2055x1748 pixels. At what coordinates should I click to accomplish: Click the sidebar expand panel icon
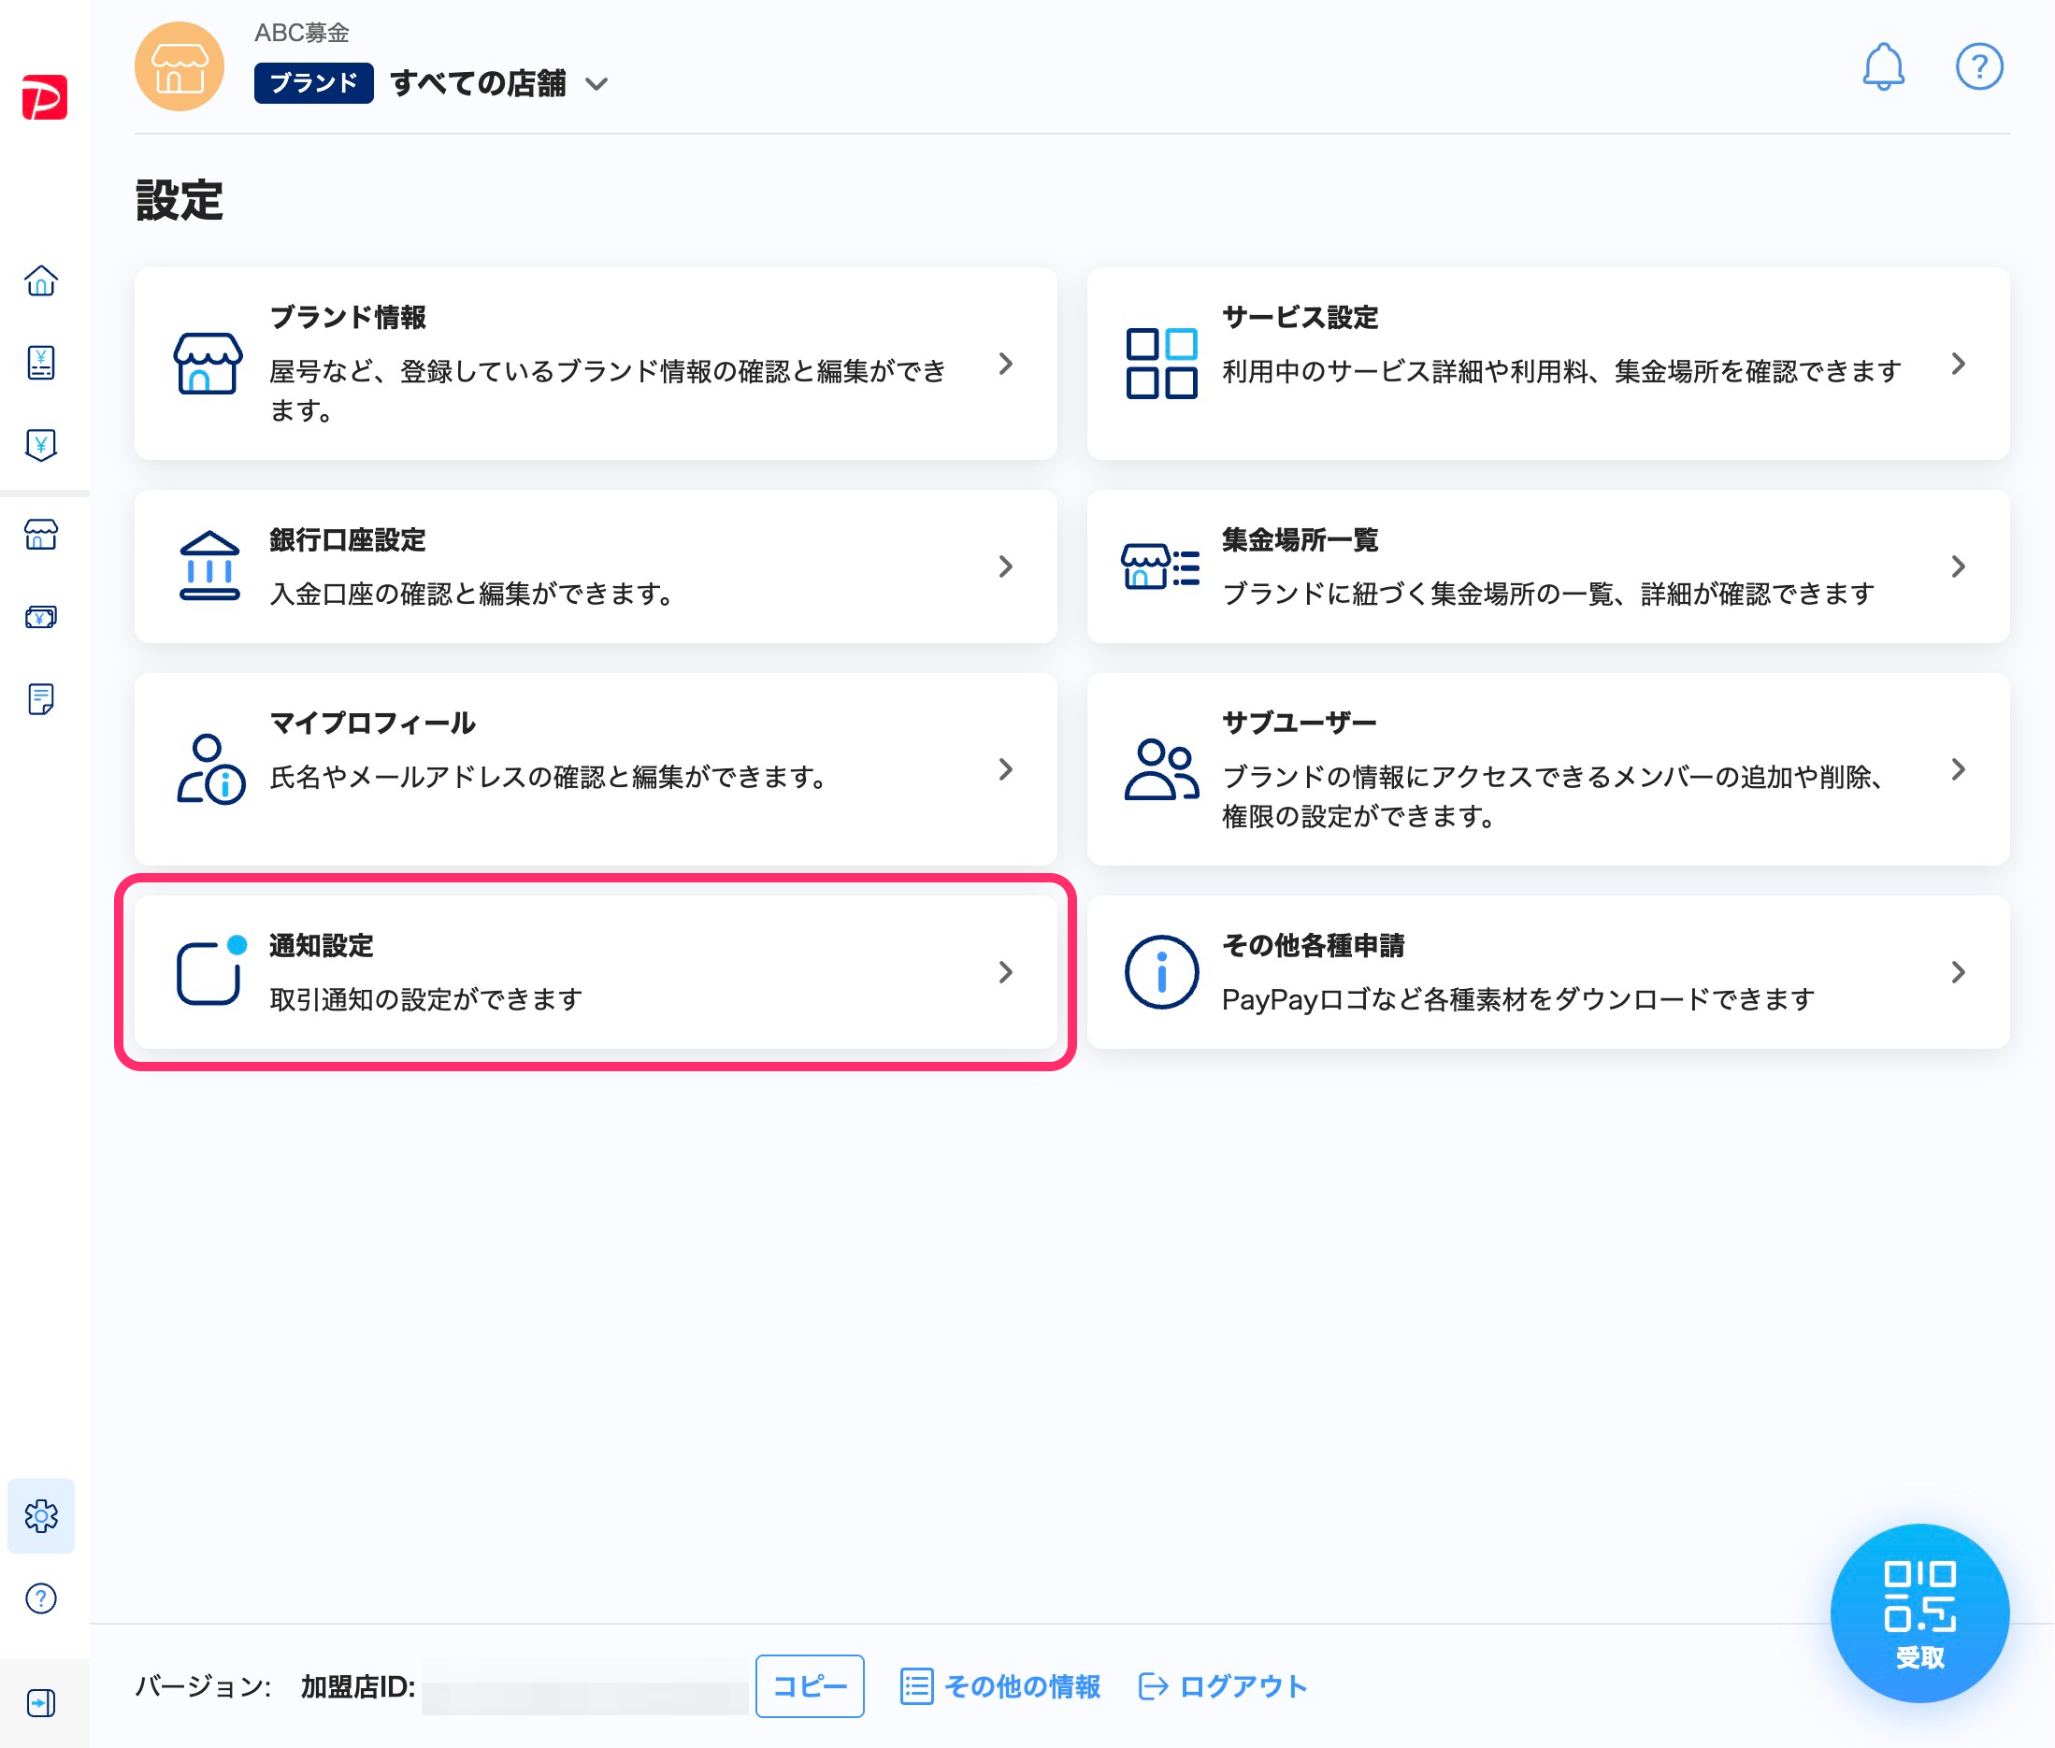[40, 1702]
